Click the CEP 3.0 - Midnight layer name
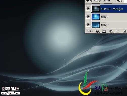Screen dimensions: 127x96 (x=112, y=9)
